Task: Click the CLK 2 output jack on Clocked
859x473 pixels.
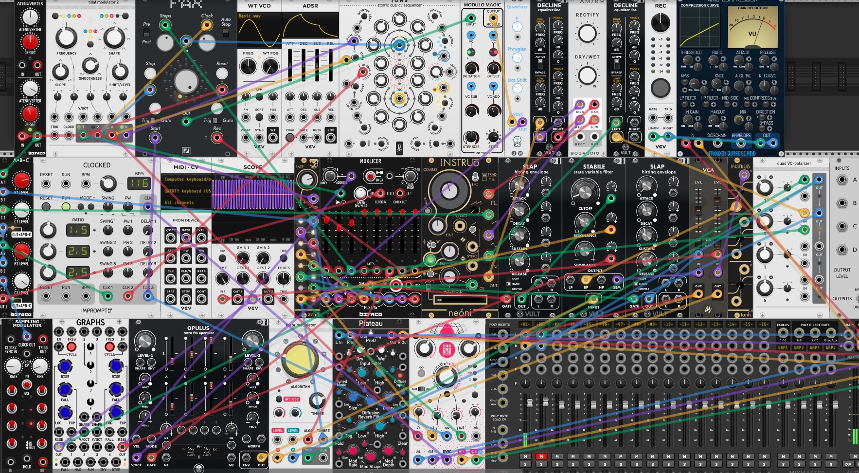Action: click(128, 296)
